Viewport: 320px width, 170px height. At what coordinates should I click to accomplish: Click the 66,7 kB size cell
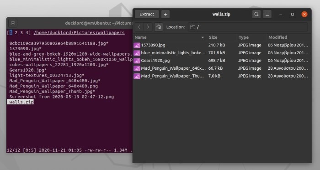coord(215,68)
